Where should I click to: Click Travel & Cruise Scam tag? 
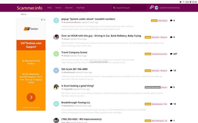[x=159, y=54]
